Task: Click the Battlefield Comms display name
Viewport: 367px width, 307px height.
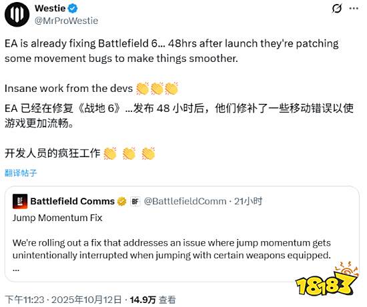Action: coord(72,201)
